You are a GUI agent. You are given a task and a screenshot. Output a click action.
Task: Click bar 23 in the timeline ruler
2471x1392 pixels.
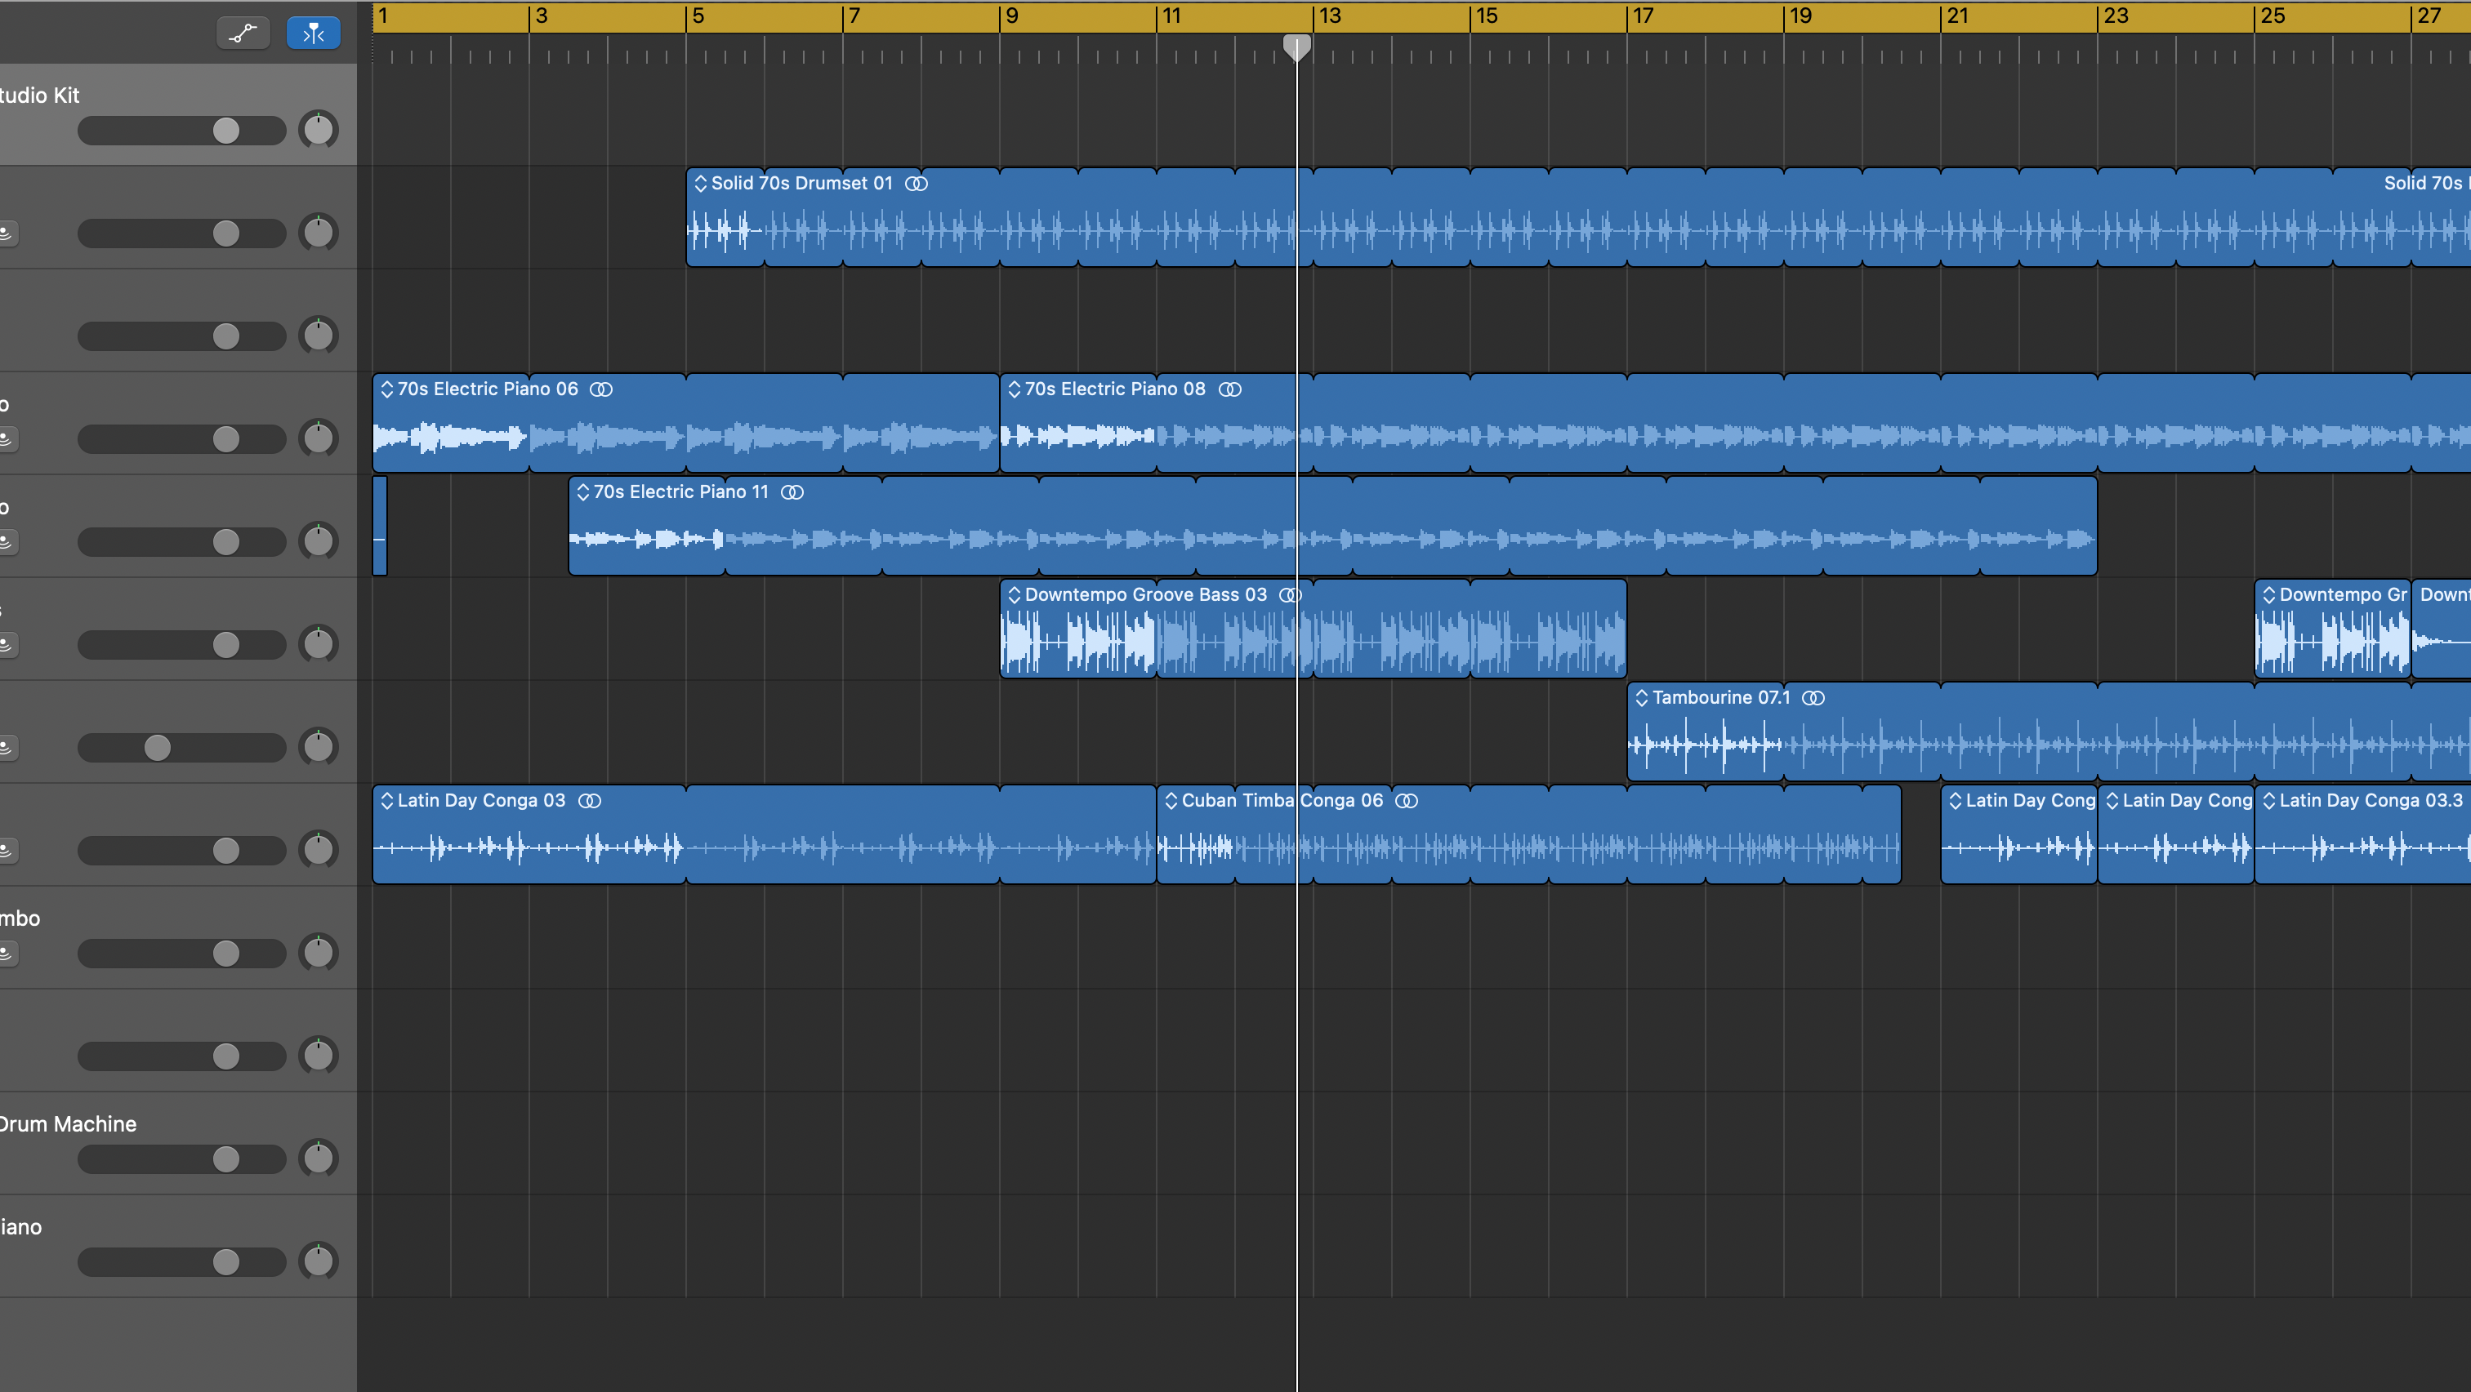2116,16
